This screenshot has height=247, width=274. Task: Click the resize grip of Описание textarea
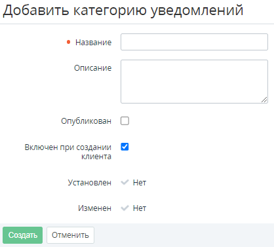pyautogui.click(x=264, y=100)
